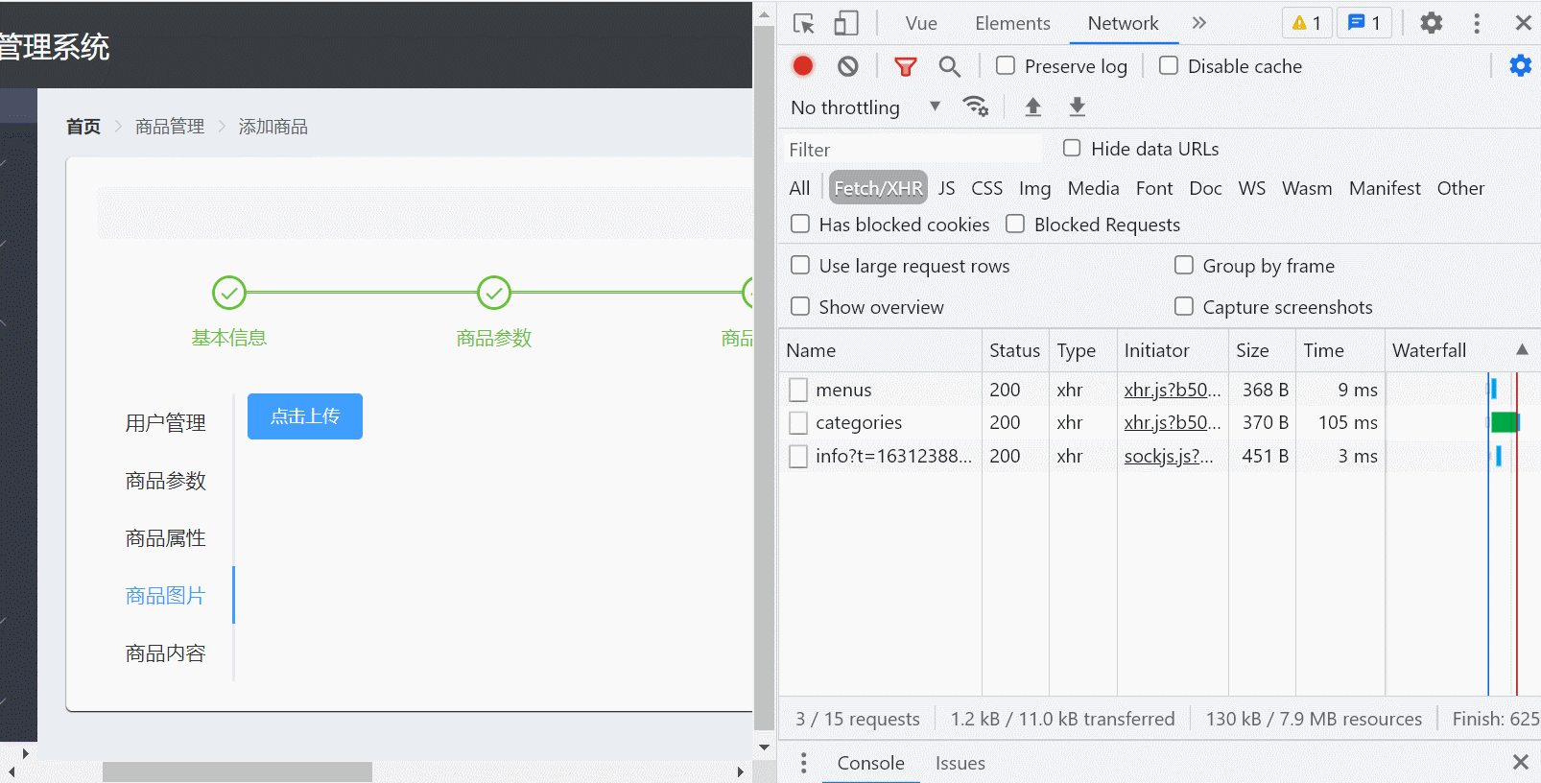Screen dimensions: 1541x783
Task: Check the Disable cache option
Action: (x=1169, y=65)
